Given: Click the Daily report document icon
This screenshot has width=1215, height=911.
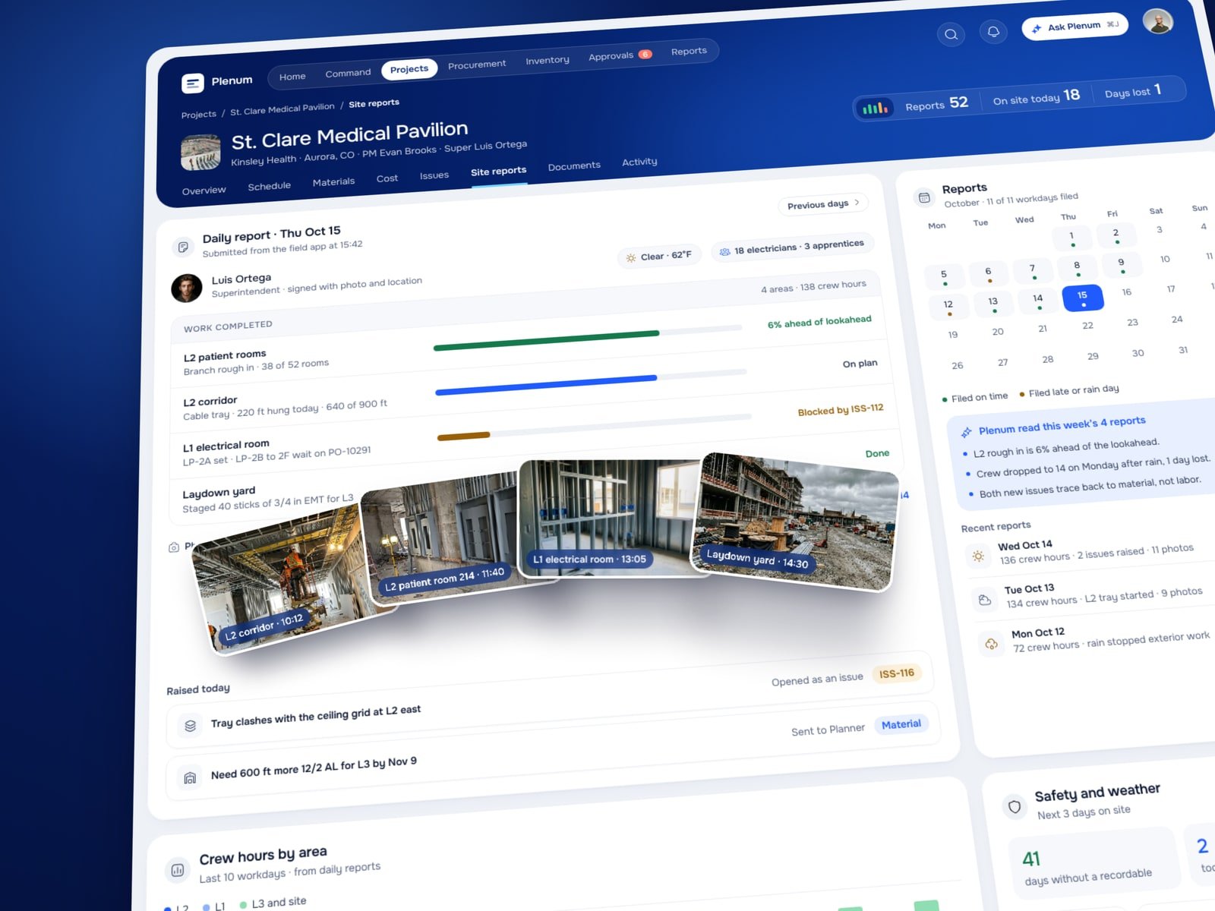Looking at the screenshot, I should point(183,247).
